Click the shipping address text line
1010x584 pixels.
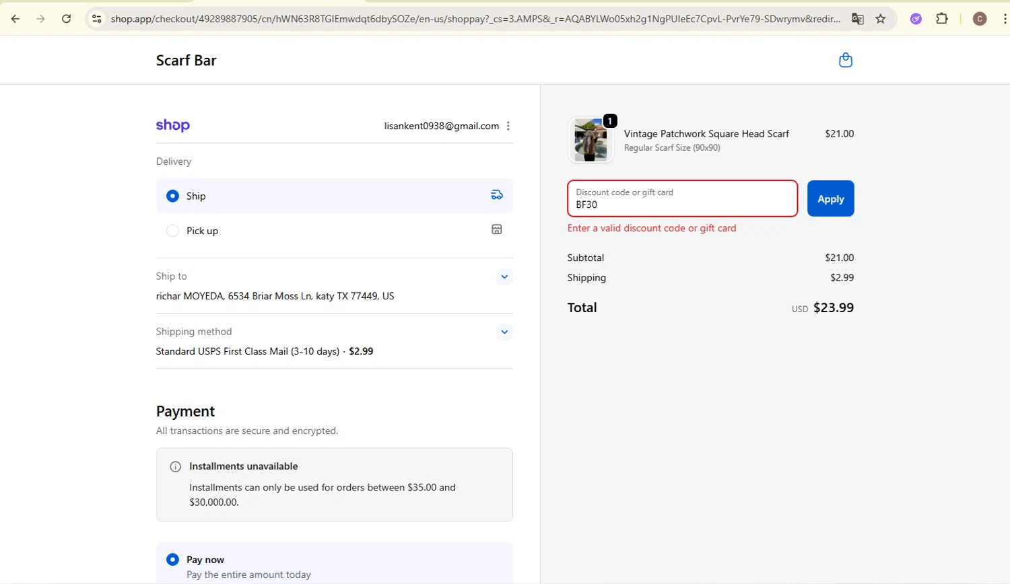tap(275, 296)
